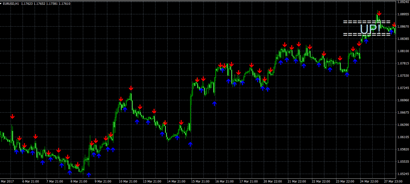Screen dimensions: 410x184
Task: Click the 1.07245 price scale label
Action: pos(403,88)
